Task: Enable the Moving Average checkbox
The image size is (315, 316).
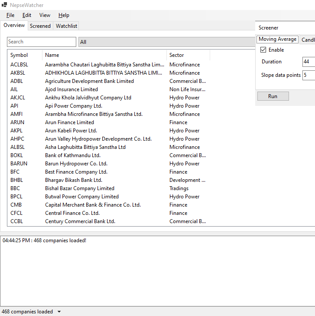Action: 263,50
